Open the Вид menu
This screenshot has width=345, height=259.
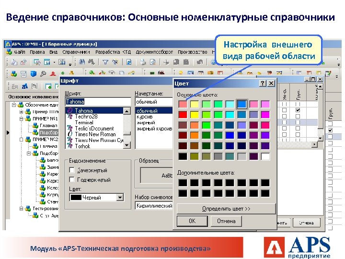pos(54,52)
